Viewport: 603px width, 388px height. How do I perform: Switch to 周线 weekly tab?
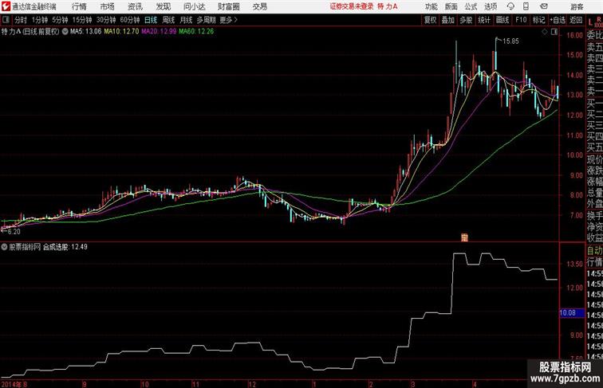pyautogui.click(x=168, y=20)
